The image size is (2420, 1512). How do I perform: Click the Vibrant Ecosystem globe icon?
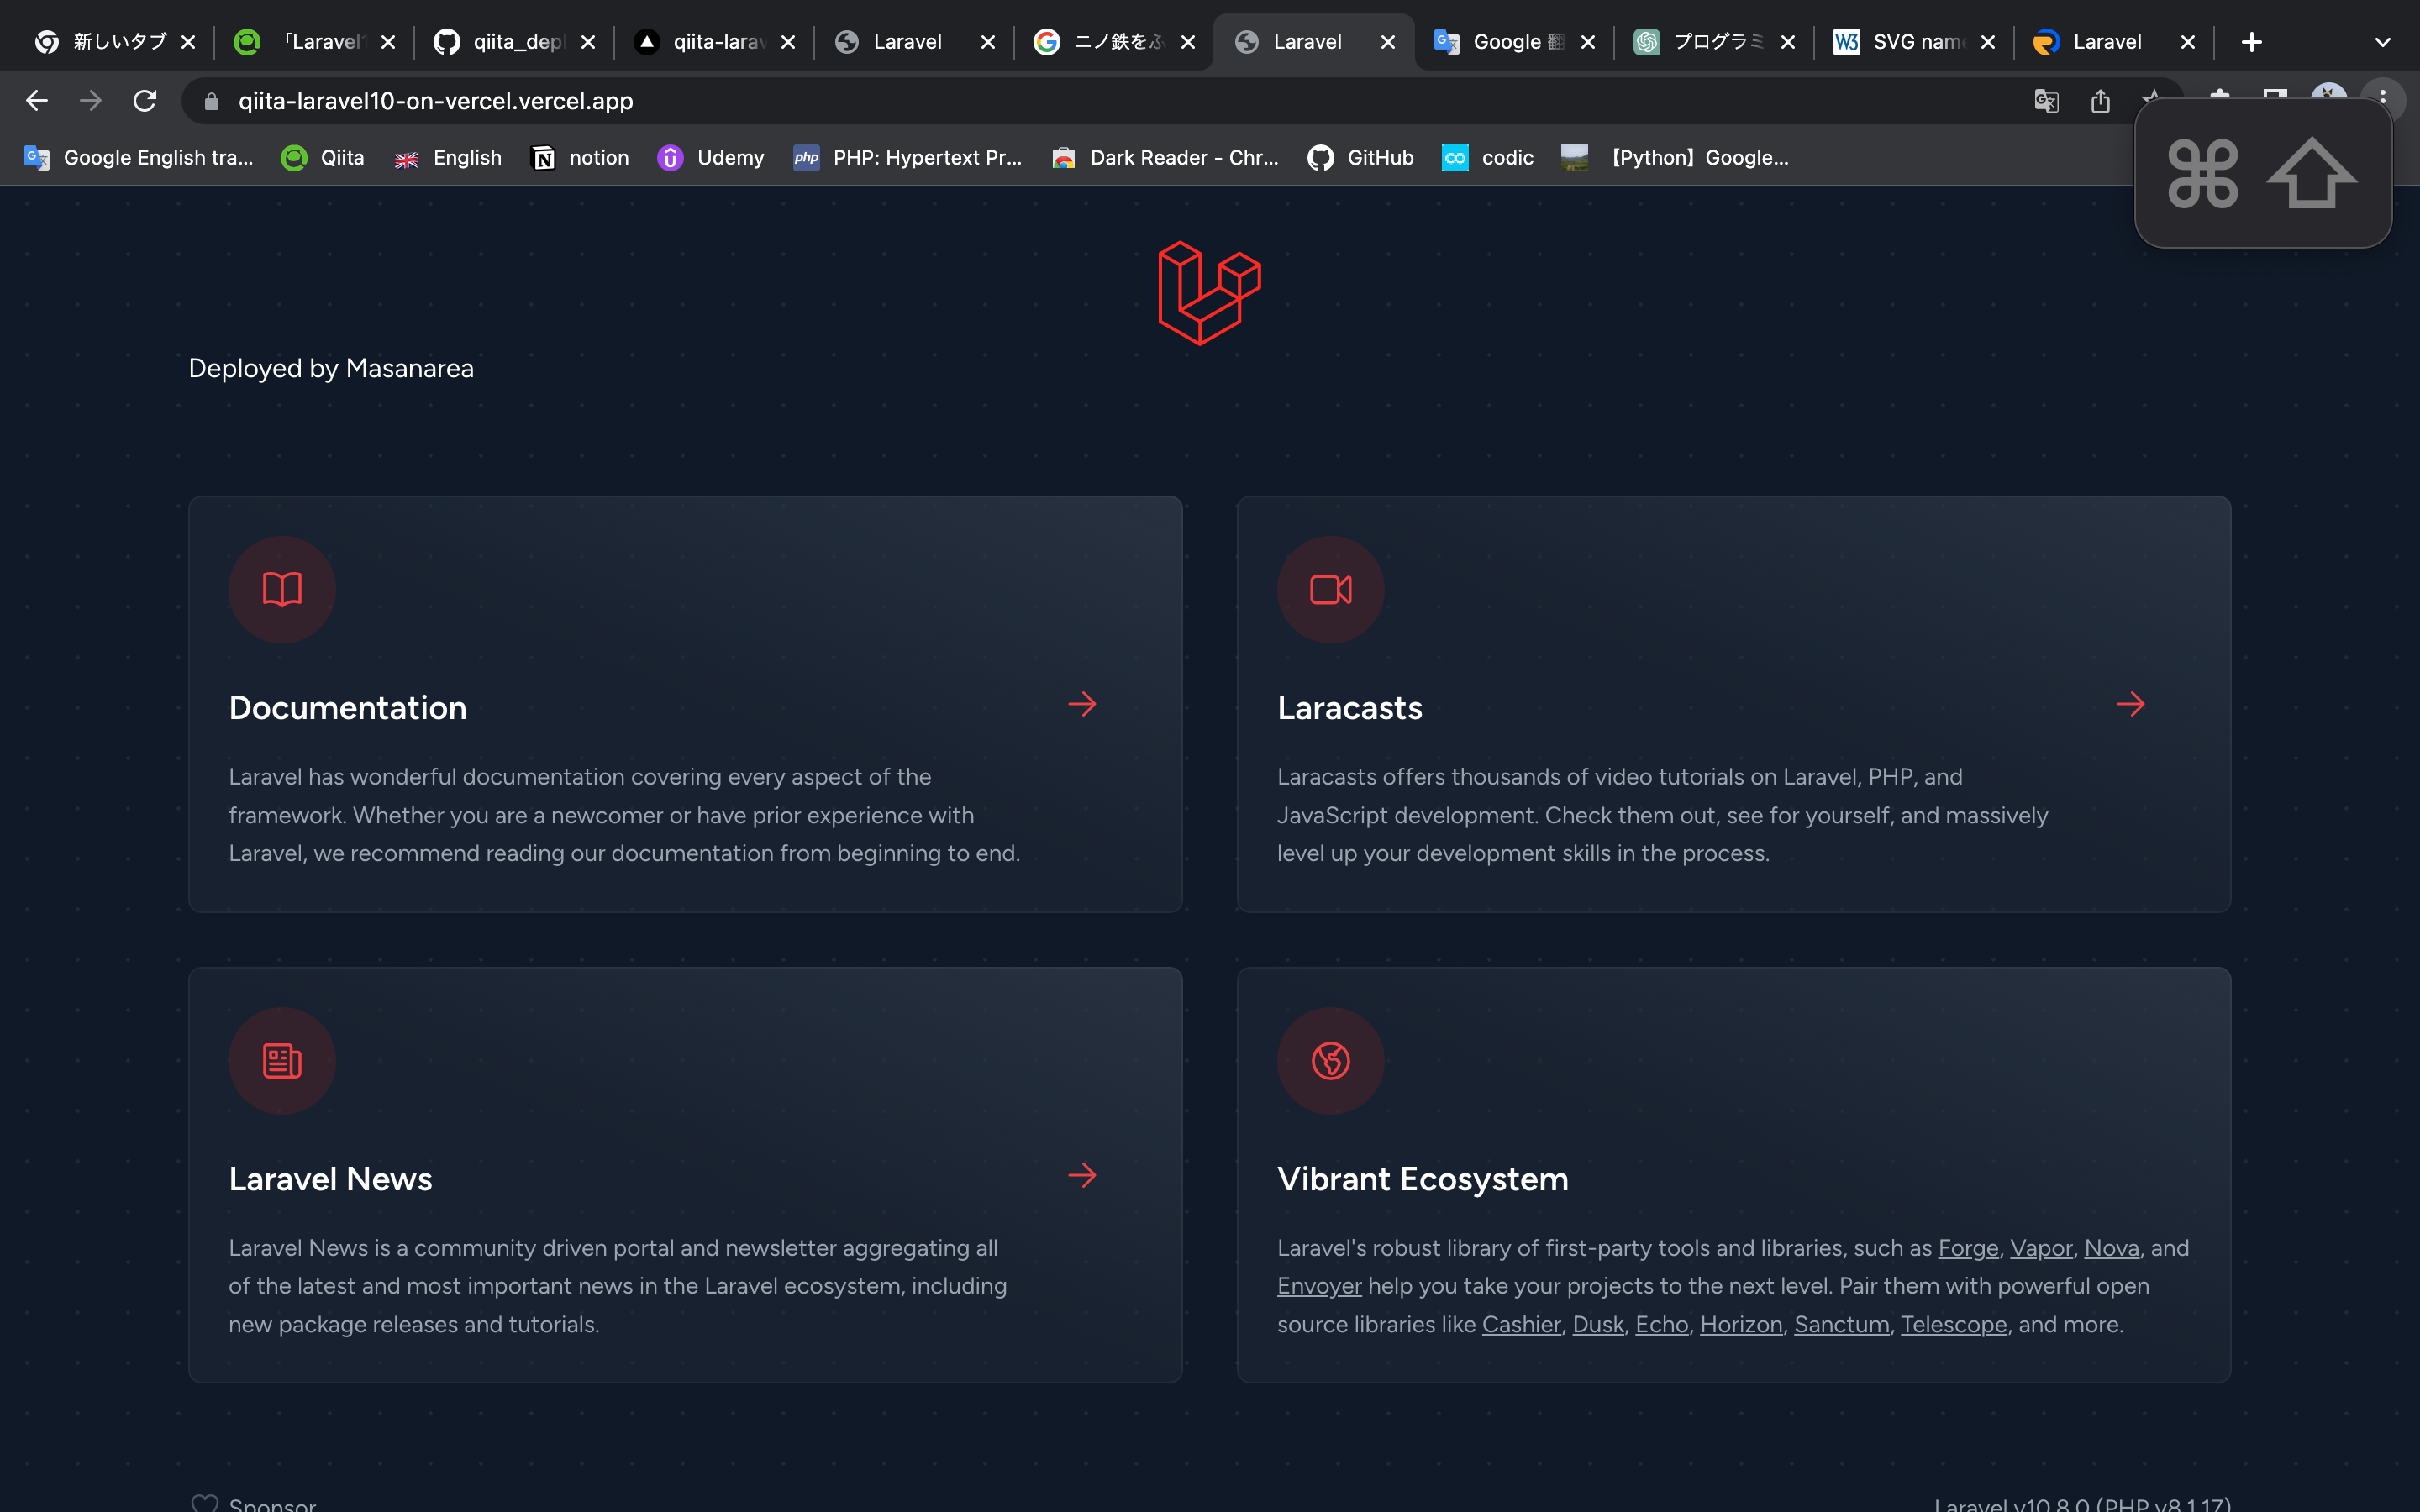pos(1330,1061)
